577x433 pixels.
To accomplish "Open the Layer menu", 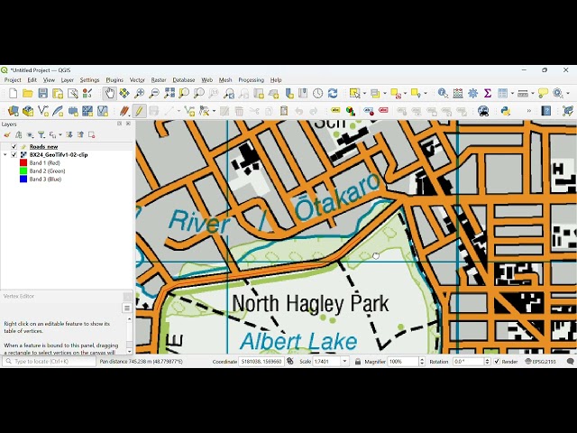I will (x=68, y=80).
